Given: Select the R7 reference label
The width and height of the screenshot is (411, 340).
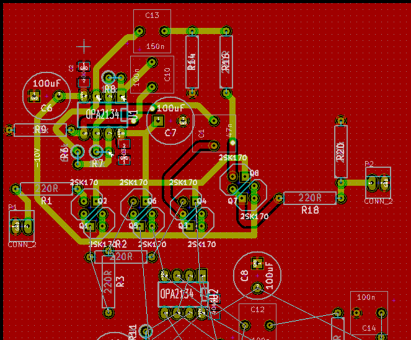Looking at the screenshot, I should (x=97, y=164).
